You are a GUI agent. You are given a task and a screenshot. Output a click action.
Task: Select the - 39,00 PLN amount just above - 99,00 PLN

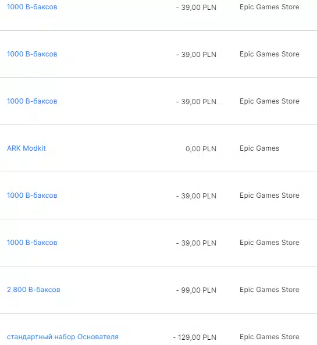(196, 243)
